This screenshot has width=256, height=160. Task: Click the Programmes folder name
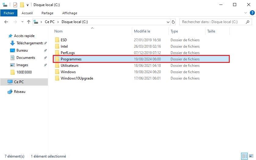[71, 59]
